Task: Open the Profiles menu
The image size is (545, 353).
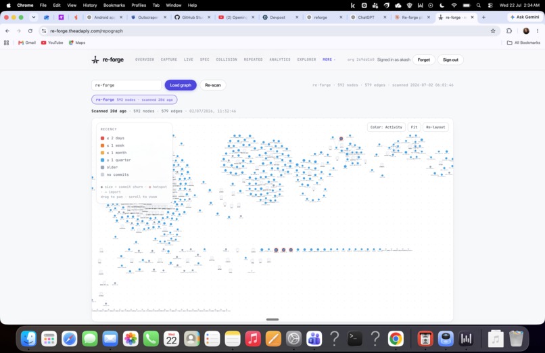Action: (x=139, y=5)
